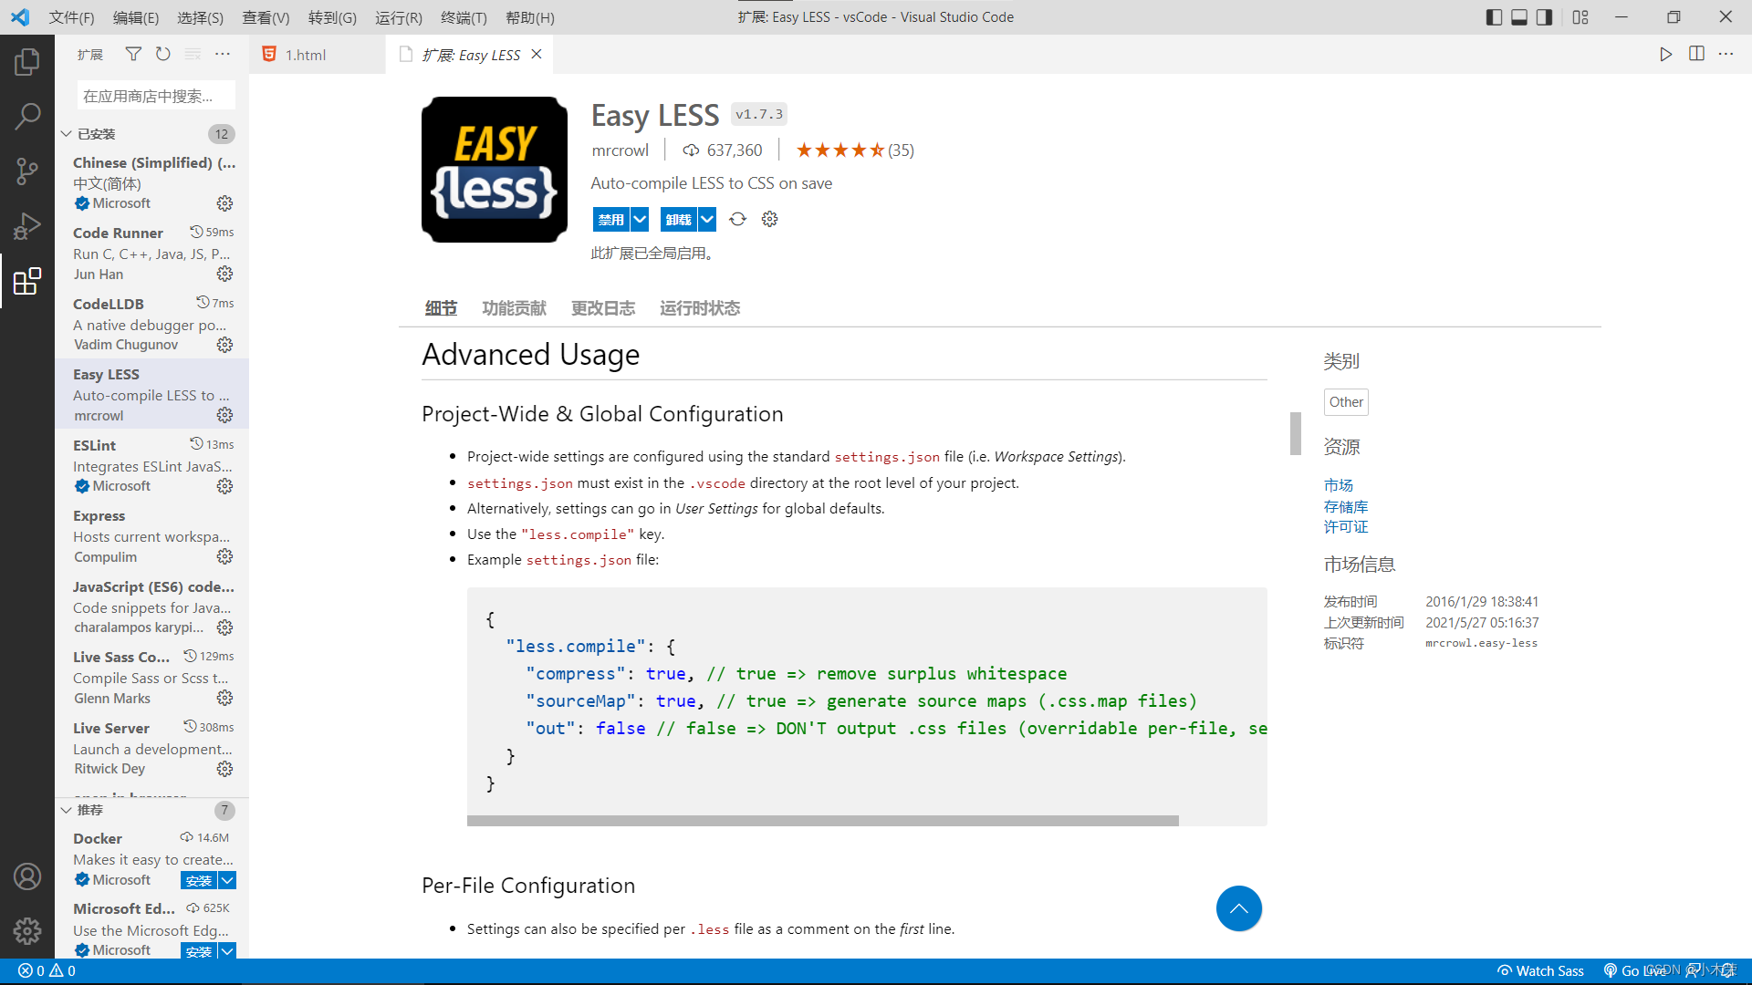The image size is (1752, 985).
Task: Clear extensions search results icon
Action: coord(193,55)
